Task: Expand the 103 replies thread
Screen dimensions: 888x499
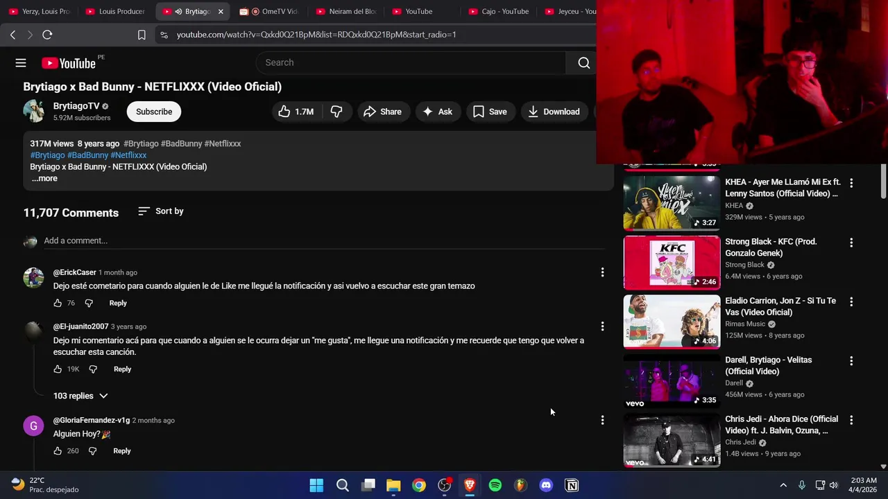Action: 80,396
